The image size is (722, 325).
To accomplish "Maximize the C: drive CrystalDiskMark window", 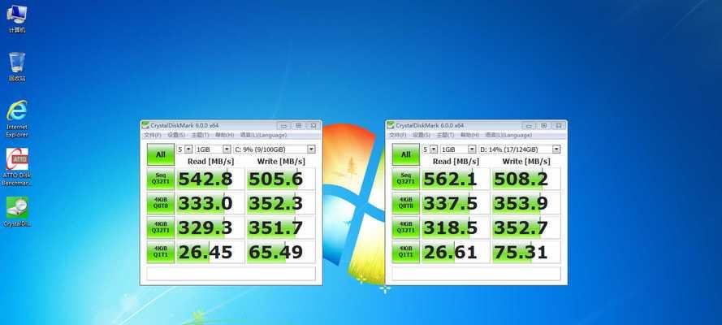I will [x=298, y=125].
